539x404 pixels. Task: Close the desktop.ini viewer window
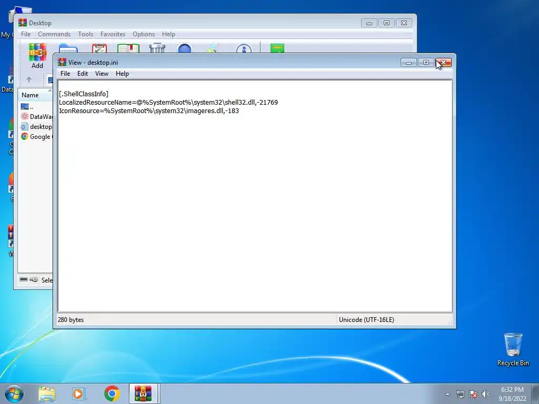[443, 63]
